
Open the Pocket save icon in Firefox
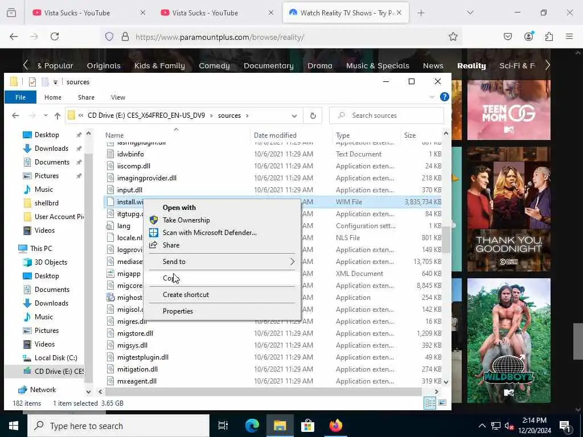(507, 36)
